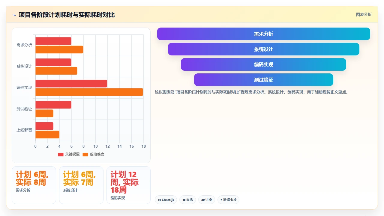The height and width of the screenshot is (216, 384).
Task: Click the 需求分析 y-axis label
Action: [x=24, y=45]
